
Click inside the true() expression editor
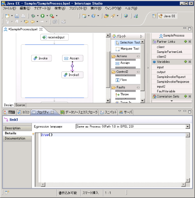click(113, 158)
